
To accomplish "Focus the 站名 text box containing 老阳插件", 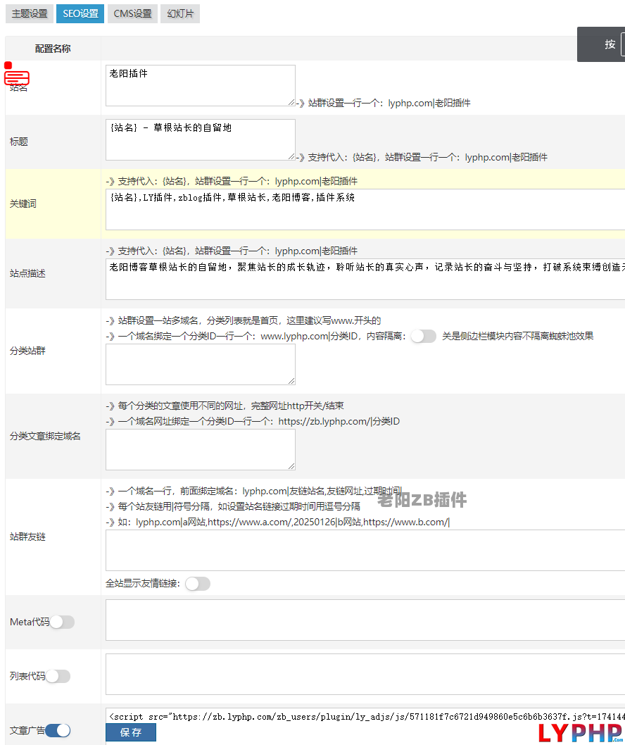I will coord(201,85).
